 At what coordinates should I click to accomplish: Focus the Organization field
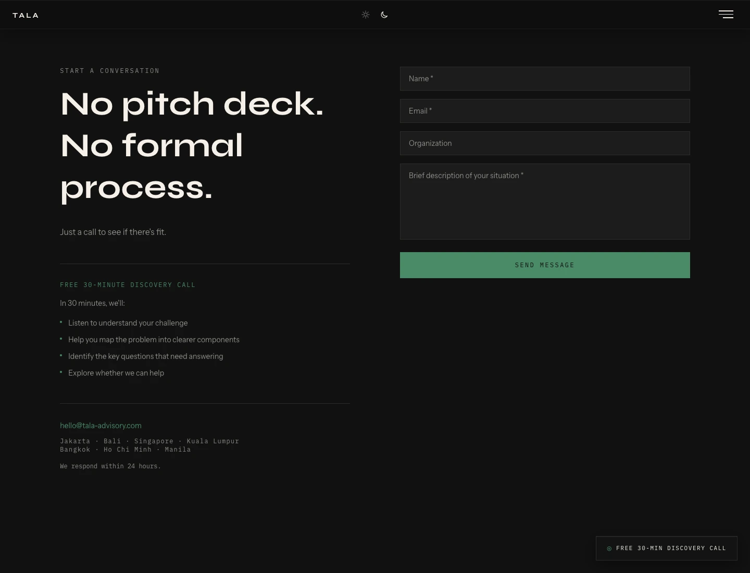pos(545,143)
